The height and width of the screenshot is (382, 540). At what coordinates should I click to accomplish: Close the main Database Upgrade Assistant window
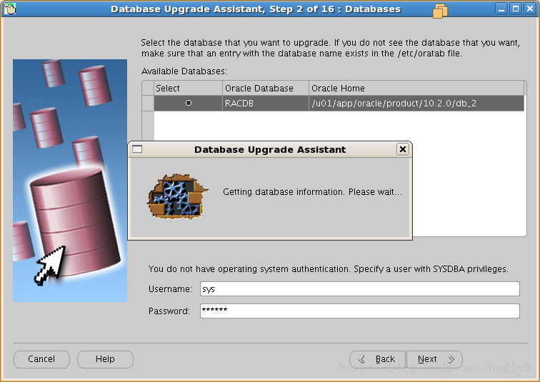pos(530,9)
